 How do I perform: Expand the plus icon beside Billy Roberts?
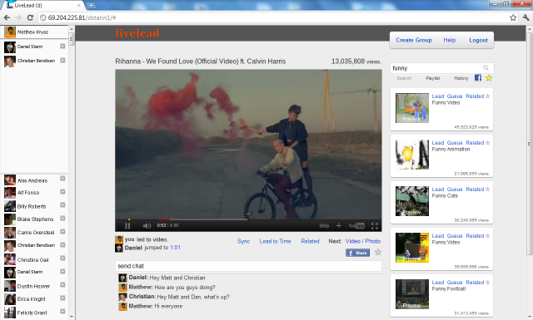click(x=62, y=205)
